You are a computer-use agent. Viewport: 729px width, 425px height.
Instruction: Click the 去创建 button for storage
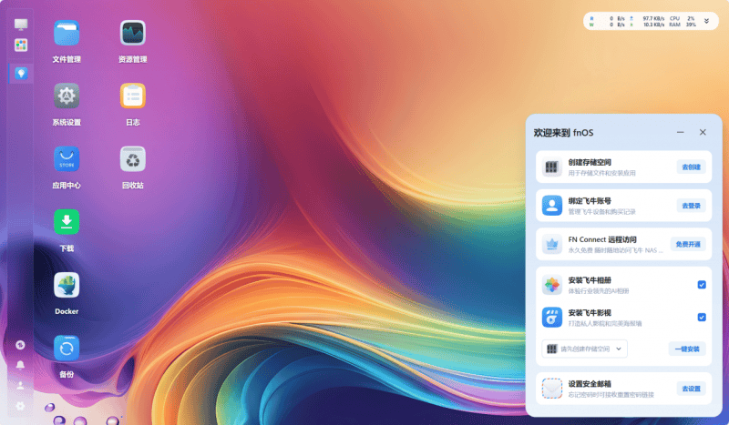tap(691, 167)
